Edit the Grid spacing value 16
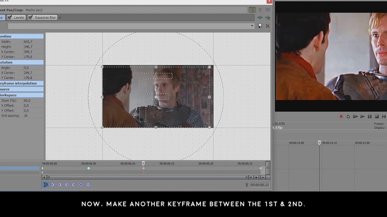This screenshot has height=217, width=387. (33, 116)
